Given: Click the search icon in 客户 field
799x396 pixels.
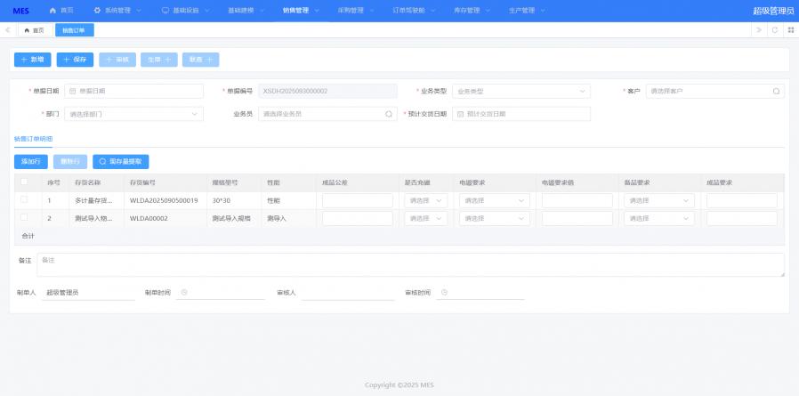Looking at the screenshot, I should point(776,91).
